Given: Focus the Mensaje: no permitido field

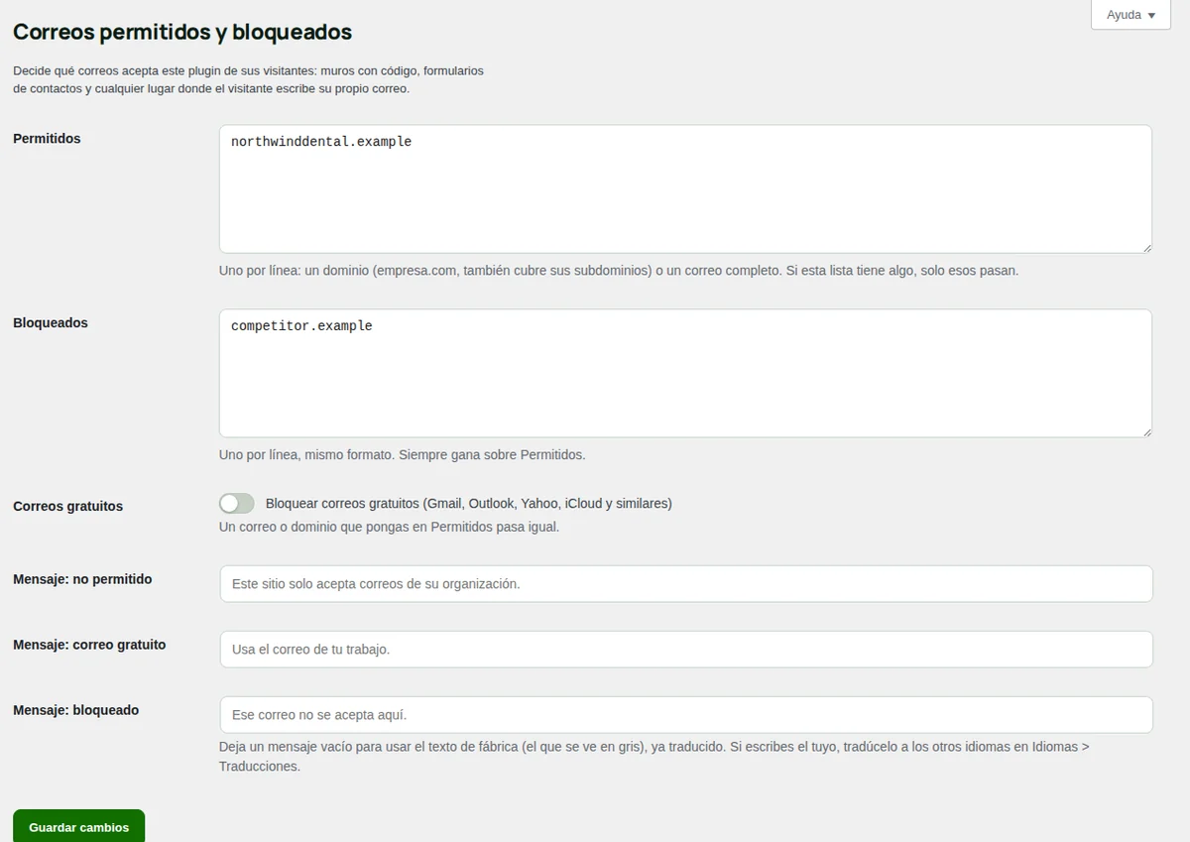Looking at the screenshot, I should pyautogui.click(x=686, y=584).
